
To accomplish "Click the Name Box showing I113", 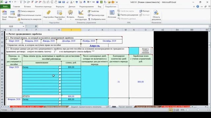I will point(11,26).
